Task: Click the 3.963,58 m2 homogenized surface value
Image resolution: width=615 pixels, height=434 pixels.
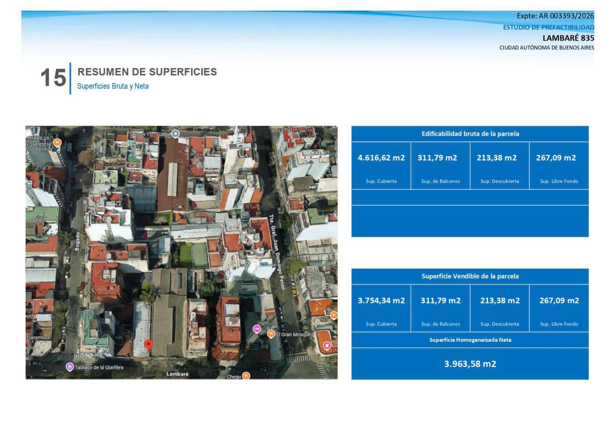Action: pos(470,364)
